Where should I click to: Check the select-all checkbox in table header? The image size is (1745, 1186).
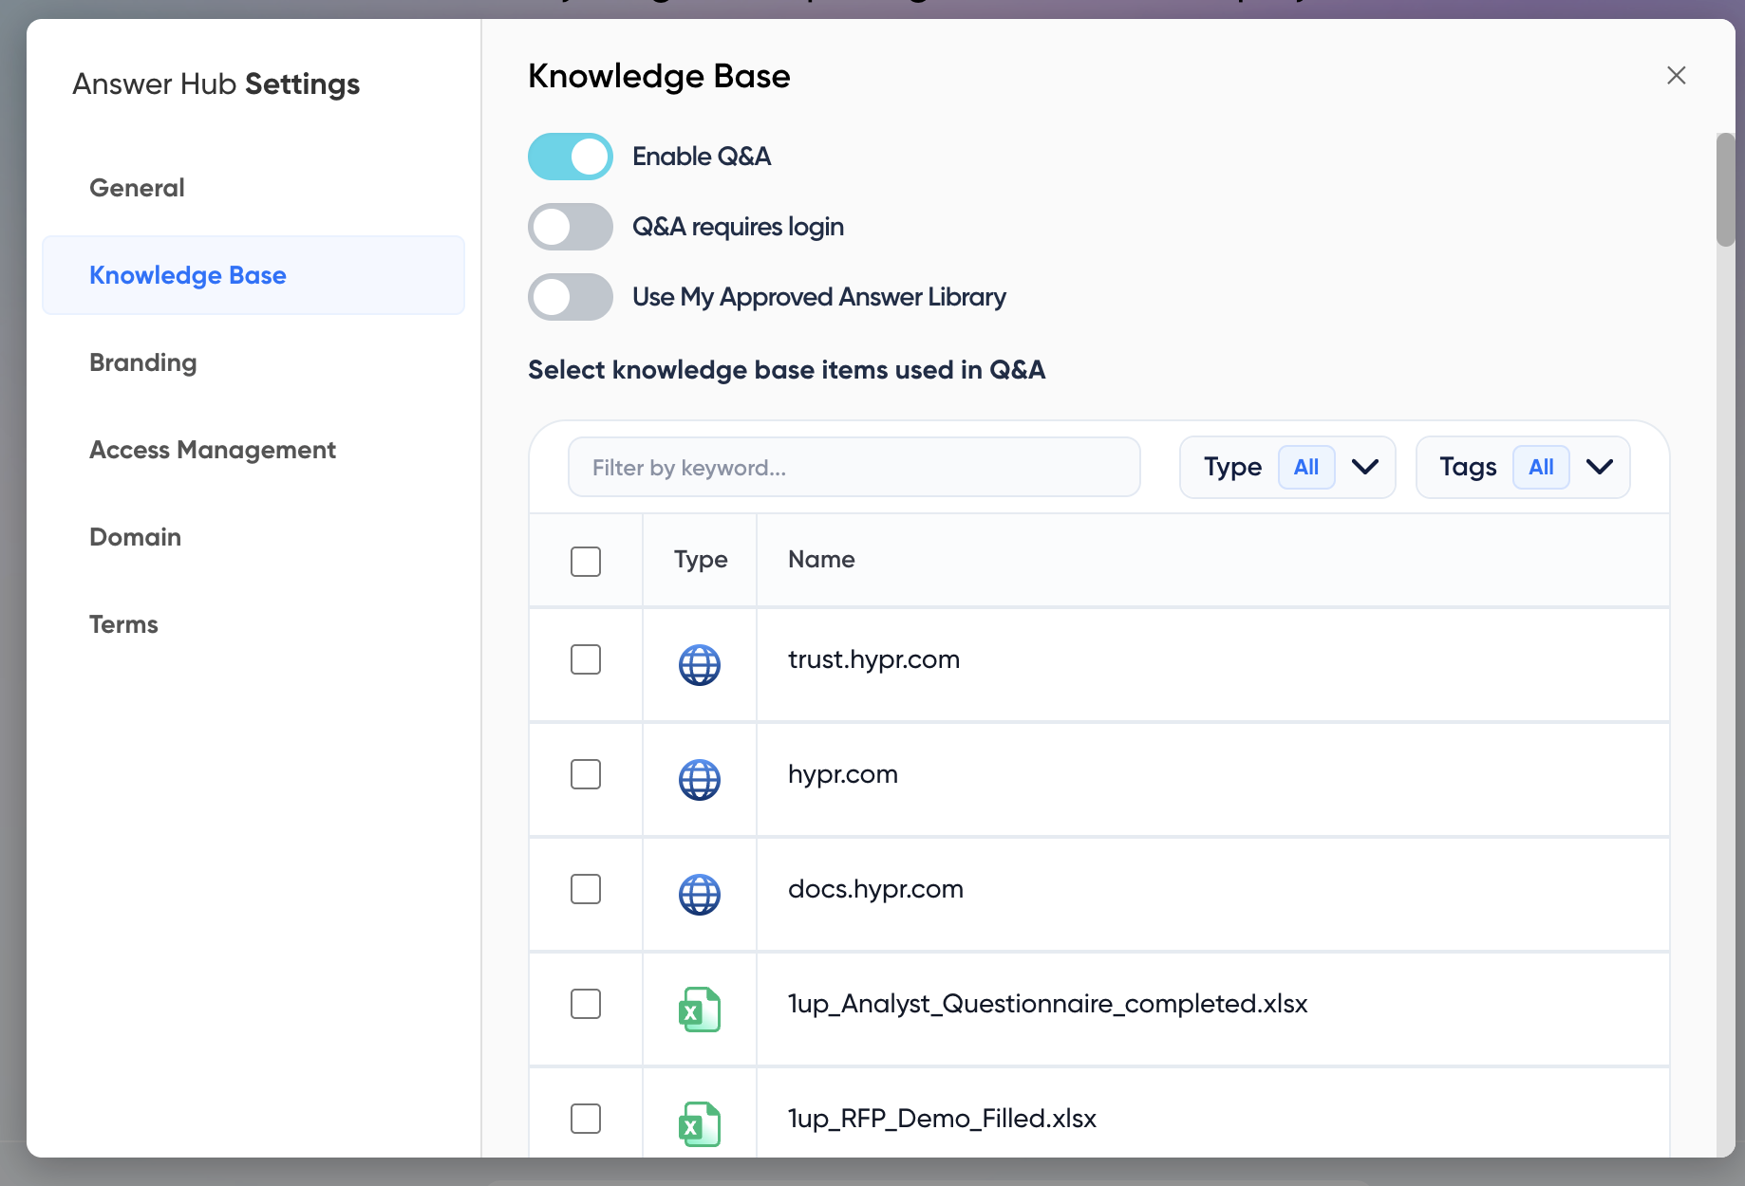[x=586, y=561]
